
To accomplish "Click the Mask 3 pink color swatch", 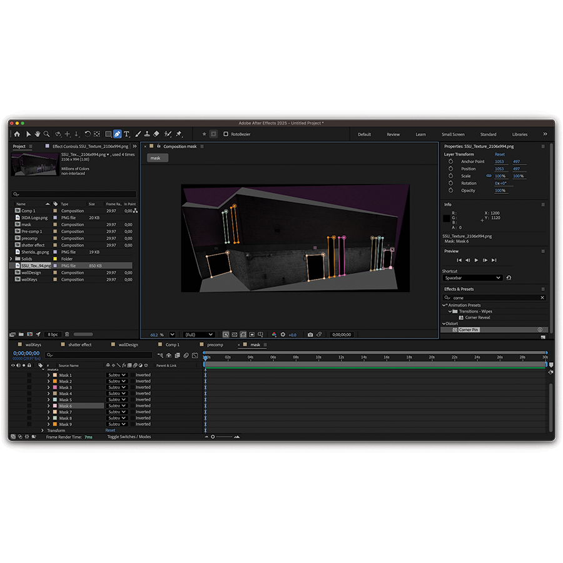I will click(55, 388).
